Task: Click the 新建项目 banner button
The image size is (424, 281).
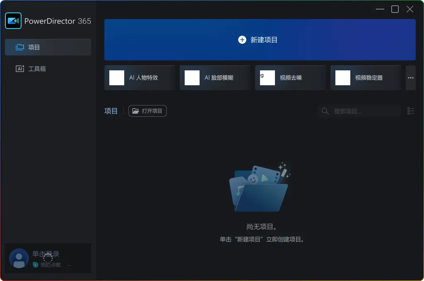Action: point(260,40)
